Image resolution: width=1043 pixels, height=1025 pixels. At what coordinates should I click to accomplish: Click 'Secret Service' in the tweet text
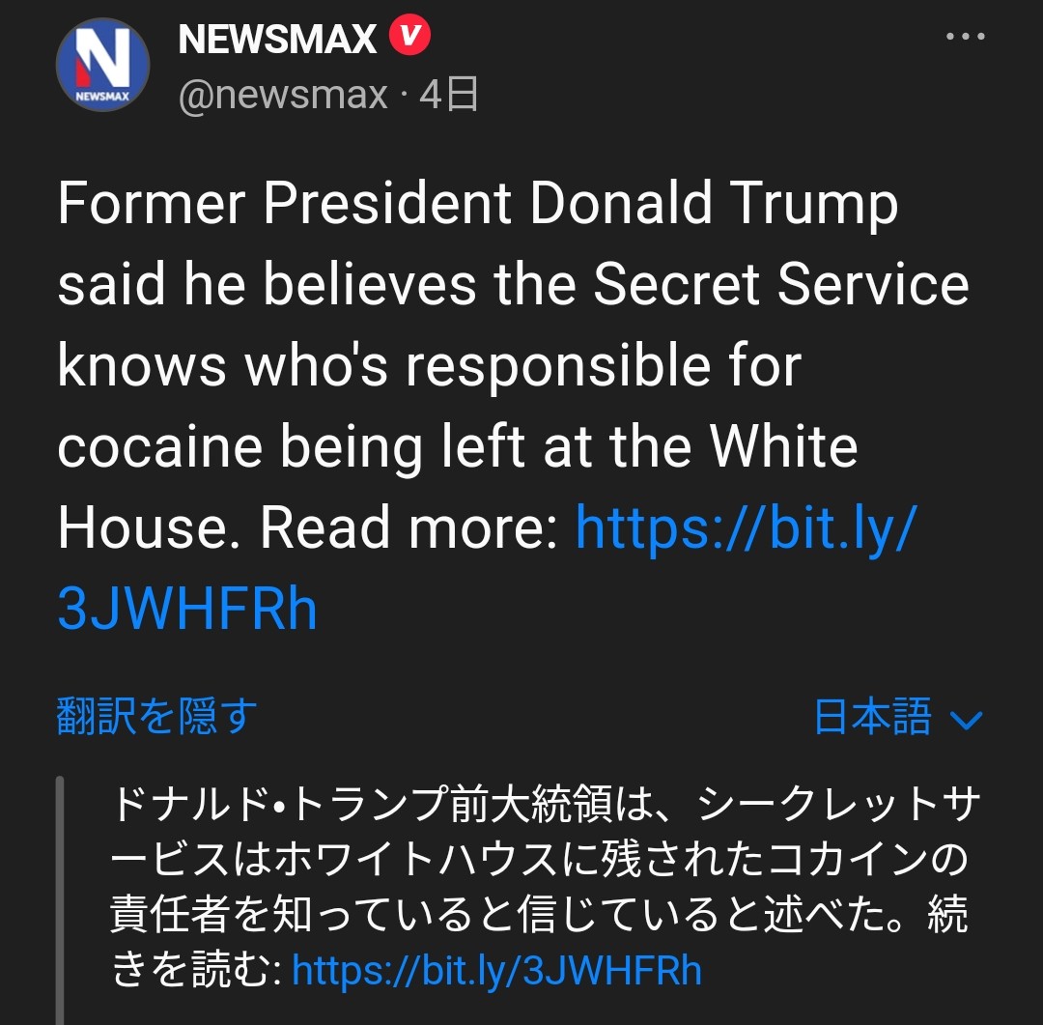[780, 285]
